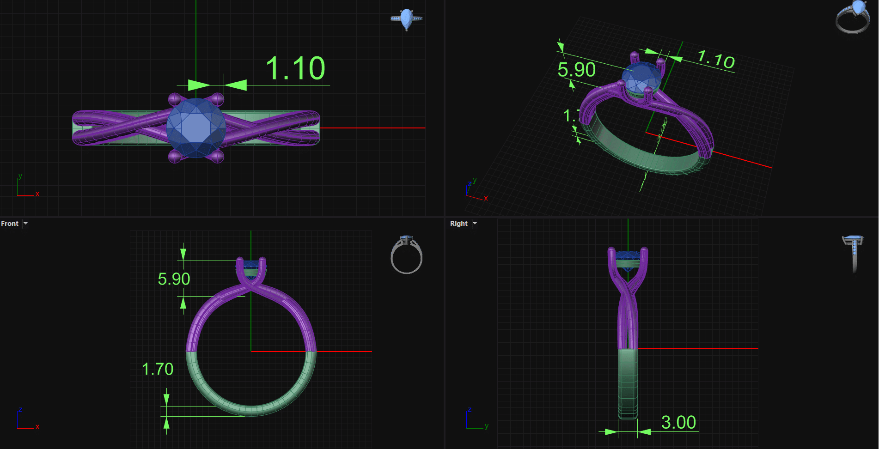Click the perspective ring orientation icon
Image resolution: width=879 pixels, height=449 pixels.
tap(852, 18)
